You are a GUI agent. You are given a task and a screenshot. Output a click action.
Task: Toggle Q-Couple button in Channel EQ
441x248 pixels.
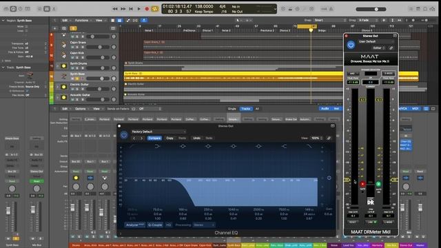tap(155, 225)
